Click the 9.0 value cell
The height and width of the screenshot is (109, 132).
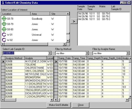click(125, 87)
